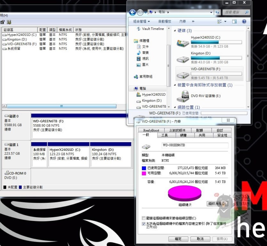Screen dimensions: 267x246
Task: Click Disk Management horizontal scrollbar thumb
Action: point(61,106)
